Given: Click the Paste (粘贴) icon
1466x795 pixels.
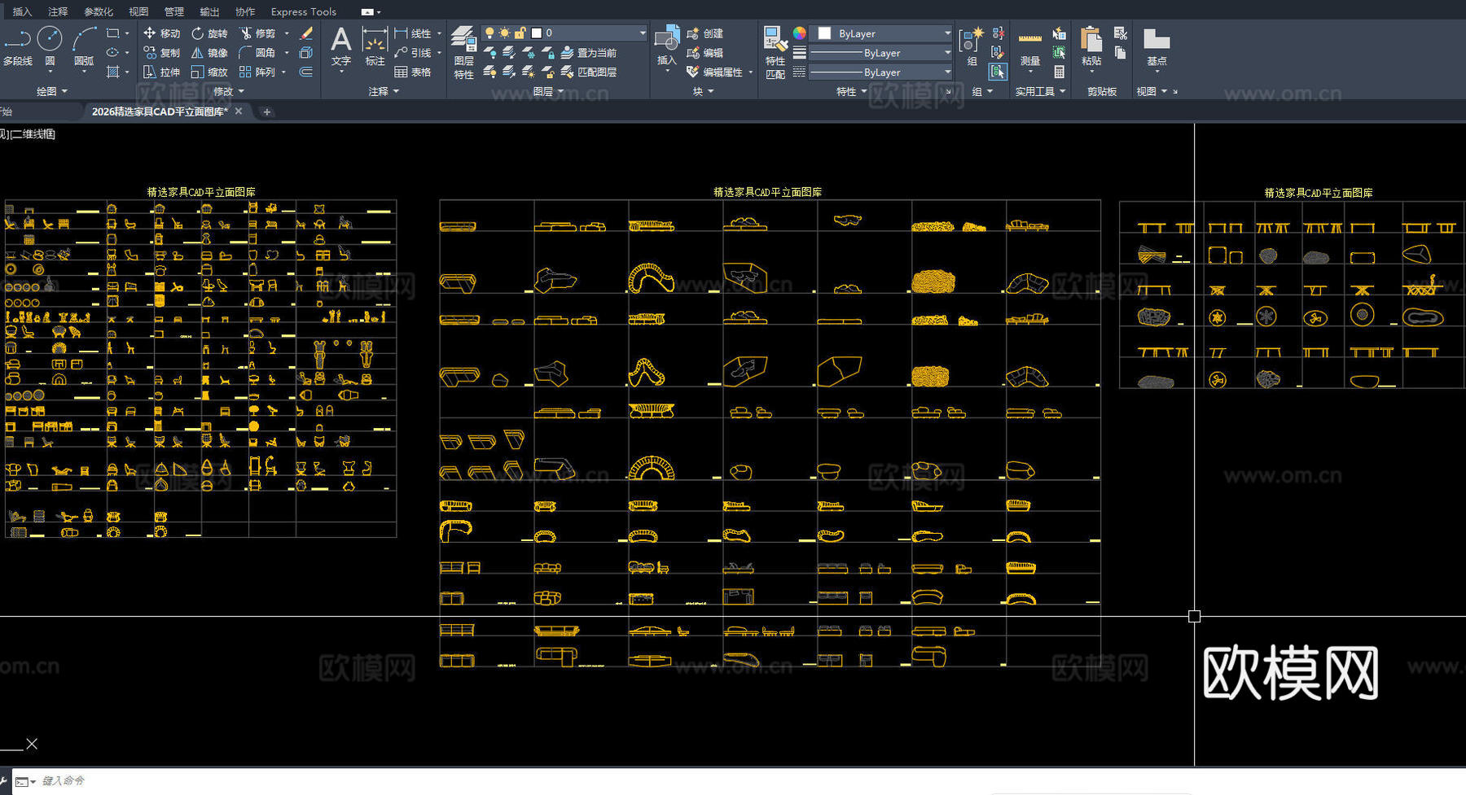Looking at the screenshot, I should click(x=1091, y=47).
